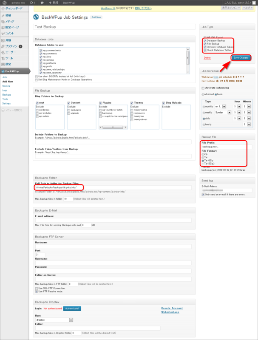Open Working under BackWPup submenu
The height and width of the screenshot is (340, 258).
6,86
